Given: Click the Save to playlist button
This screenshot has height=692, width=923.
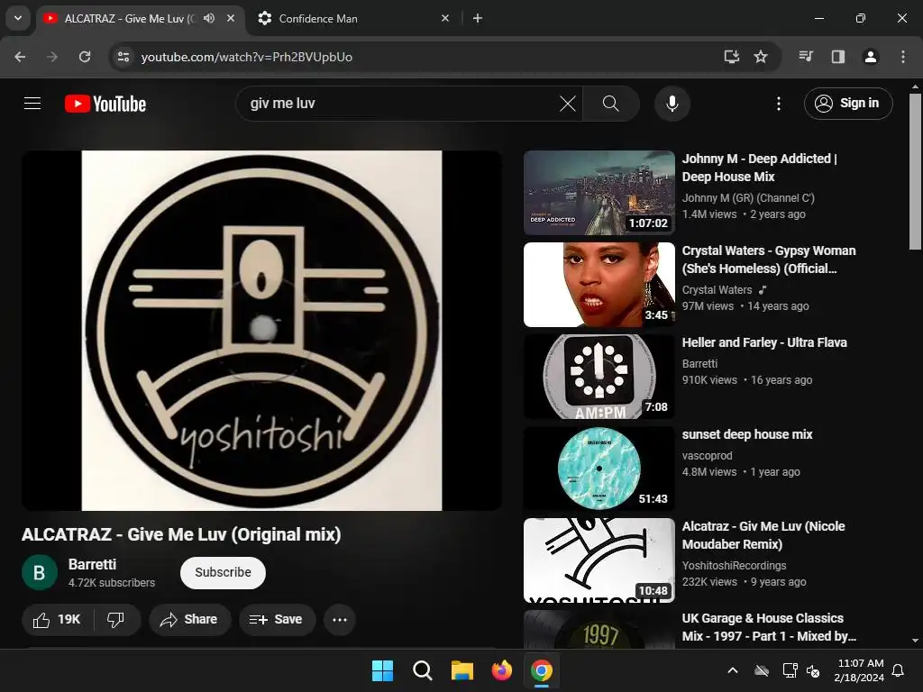Looking at the screenshot, I should (x=277, y=619).
